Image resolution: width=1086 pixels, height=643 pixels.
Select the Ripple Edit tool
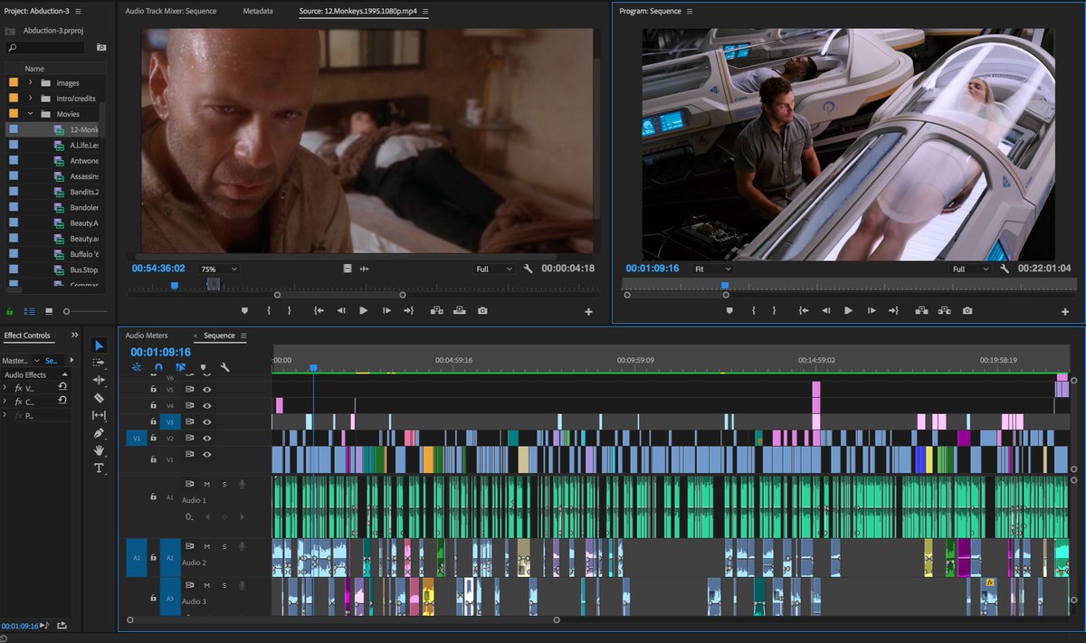[x=99, y=380]
